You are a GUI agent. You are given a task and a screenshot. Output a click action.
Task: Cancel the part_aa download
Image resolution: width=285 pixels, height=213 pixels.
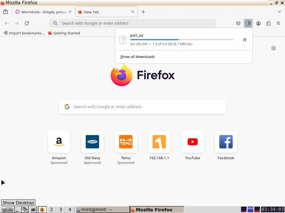point(244,40)
